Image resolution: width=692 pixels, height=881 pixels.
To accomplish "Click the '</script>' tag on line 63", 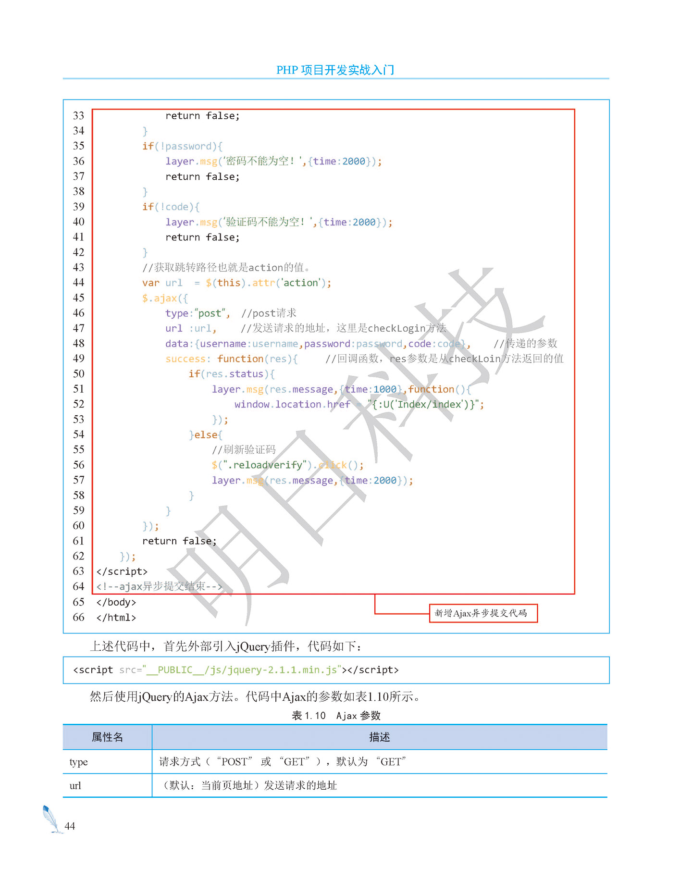I will tap(122, 571).
